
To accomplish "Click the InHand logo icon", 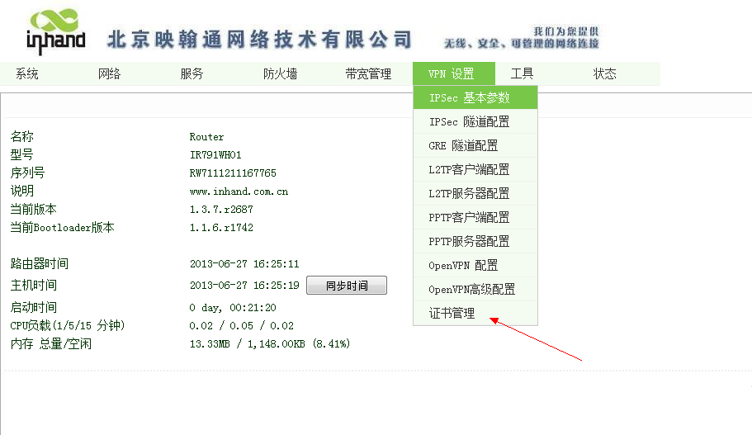I will (x=54, y=31).
